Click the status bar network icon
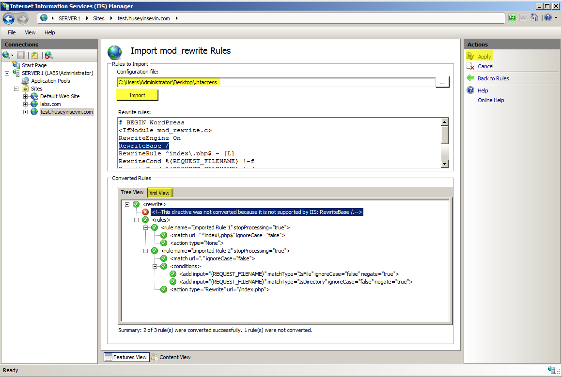The image size is (562, 377). (551, 370)
